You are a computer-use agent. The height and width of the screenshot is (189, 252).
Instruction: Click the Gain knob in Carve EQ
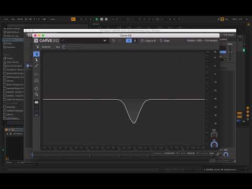pos(214,135)
